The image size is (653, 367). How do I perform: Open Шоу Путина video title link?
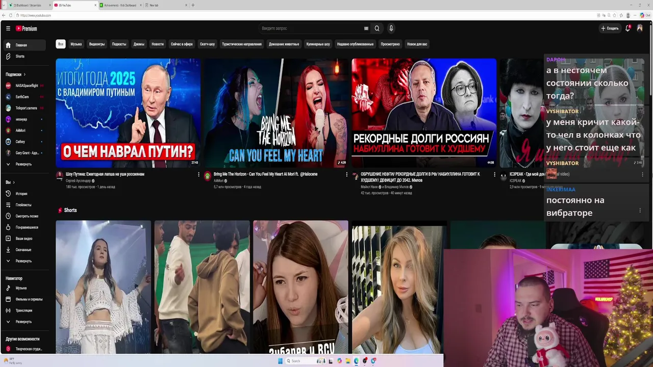(x=105, y=174)
